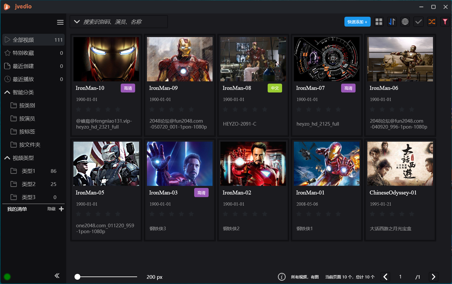Open IronMan-09 thumbnail image

pos(180,59)
